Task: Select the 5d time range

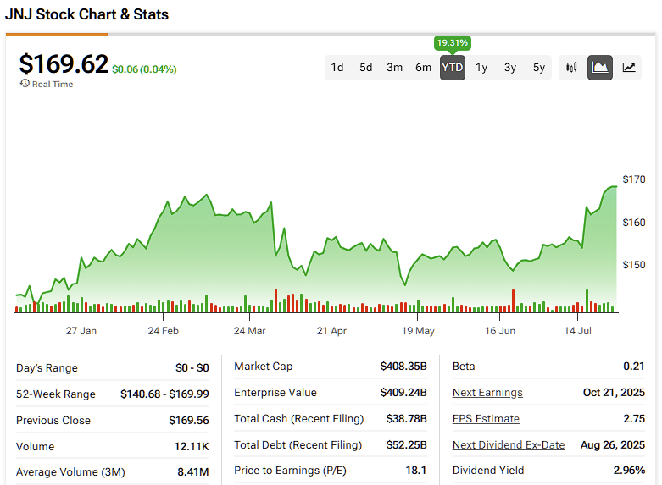Action: (x=365, y=68)
